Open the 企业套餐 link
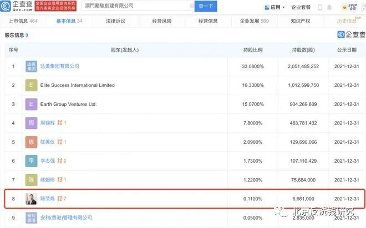This screenshot has width=366, height=228. coord(301,7)
